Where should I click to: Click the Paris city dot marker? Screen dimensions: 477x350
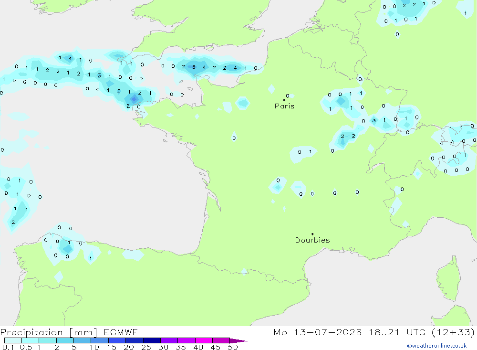(284, 100)
